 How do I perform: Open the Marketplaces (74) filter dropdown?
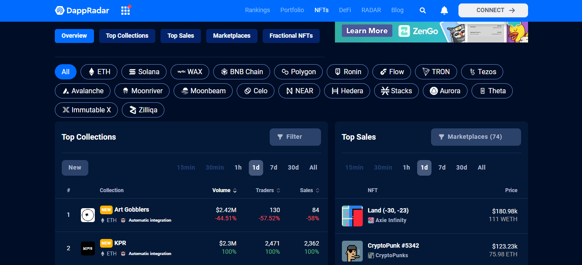click(476, 137)
